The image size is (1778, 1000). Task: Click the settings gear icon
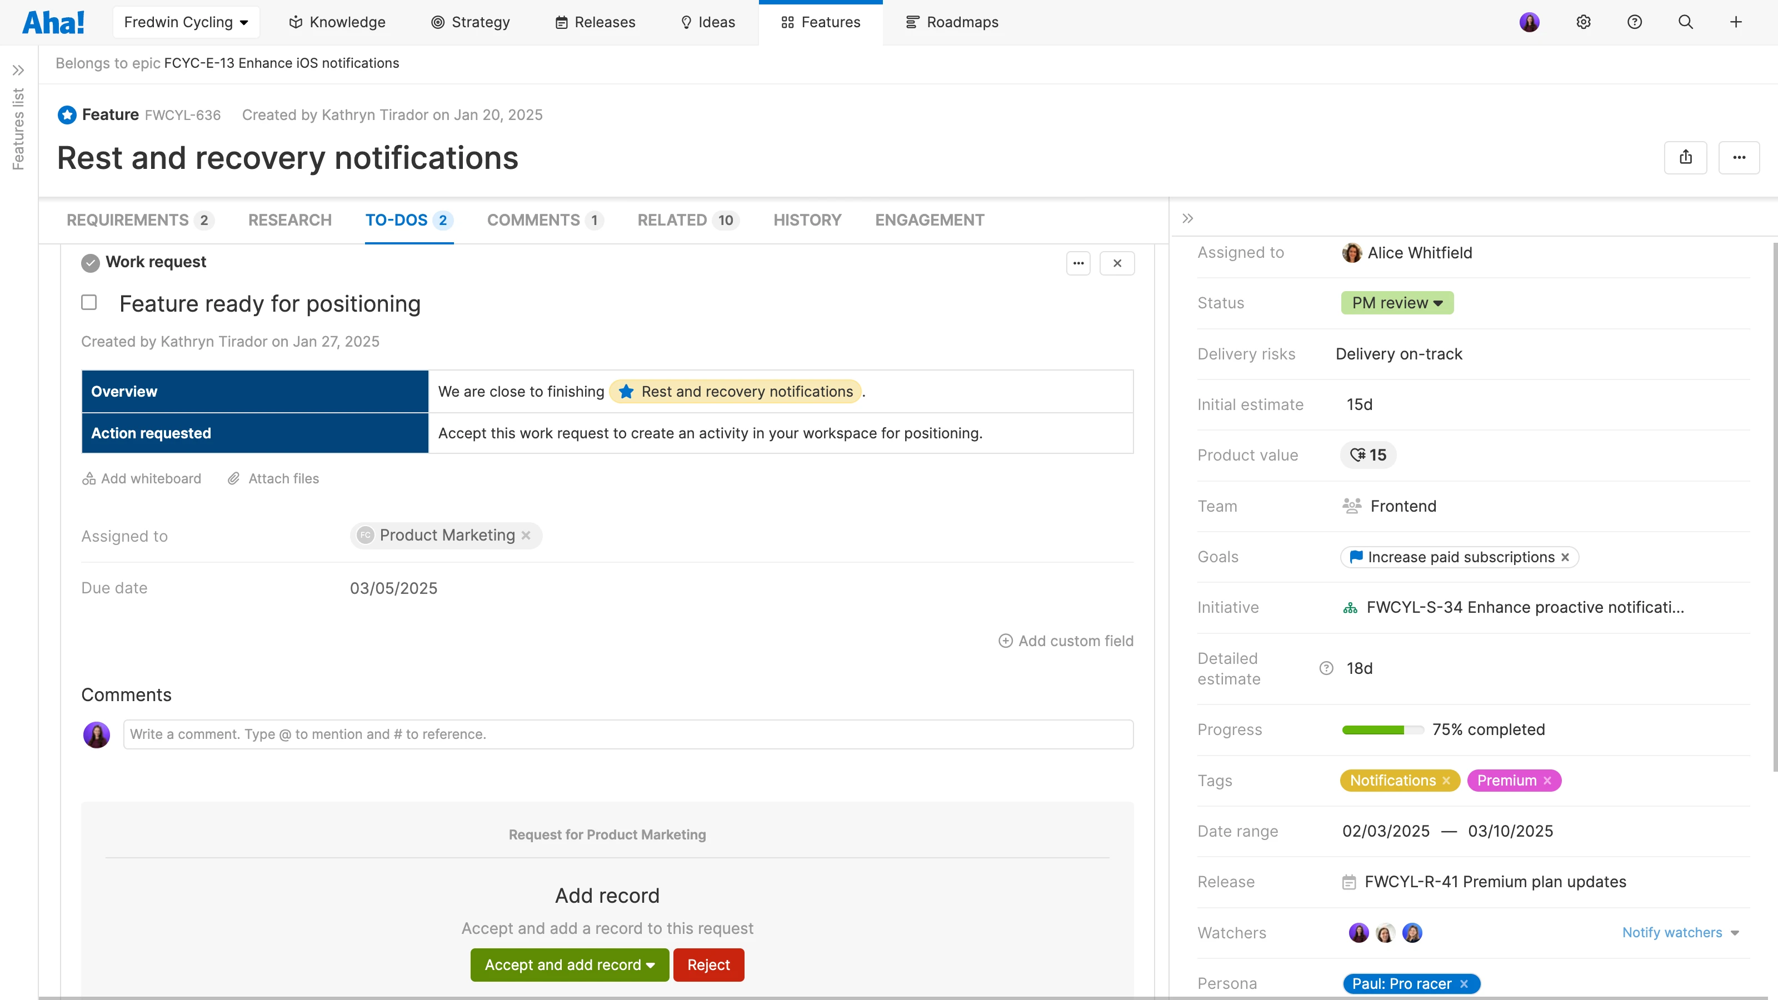(x=1584, y=22)
